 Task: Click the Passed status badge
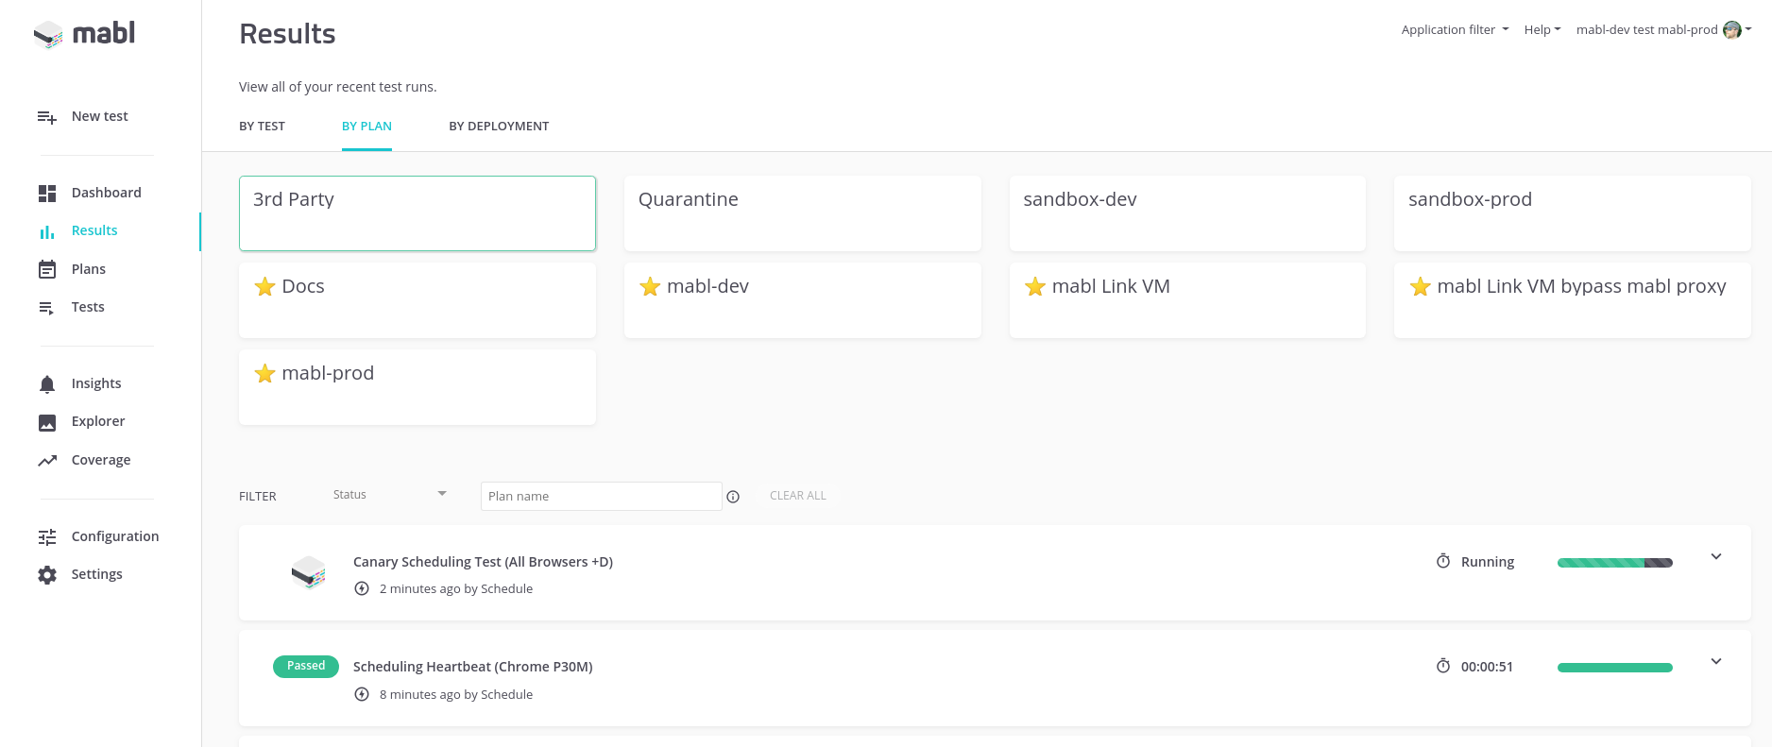(306, 666)
